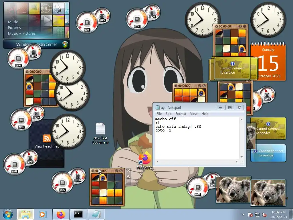Place cursor on 'echo sata andagi :33' line

point(178,127)
